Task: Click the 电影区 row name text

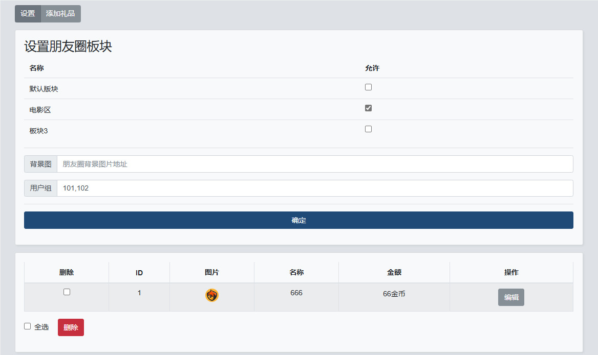Action: click(x=40, y=110)
